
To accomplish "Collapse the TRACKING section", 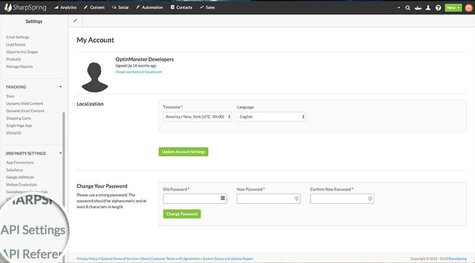I will click(x=61, y=87).
